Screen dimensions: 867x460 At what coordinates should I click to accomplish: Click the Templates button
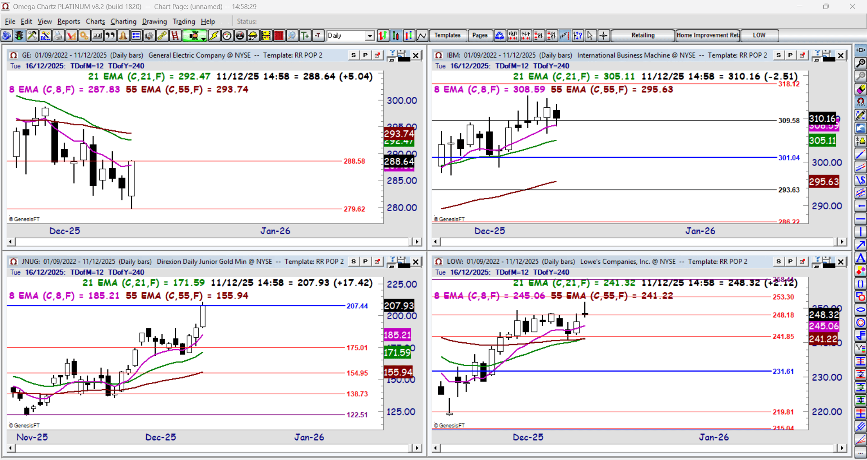tap(447, 36)
